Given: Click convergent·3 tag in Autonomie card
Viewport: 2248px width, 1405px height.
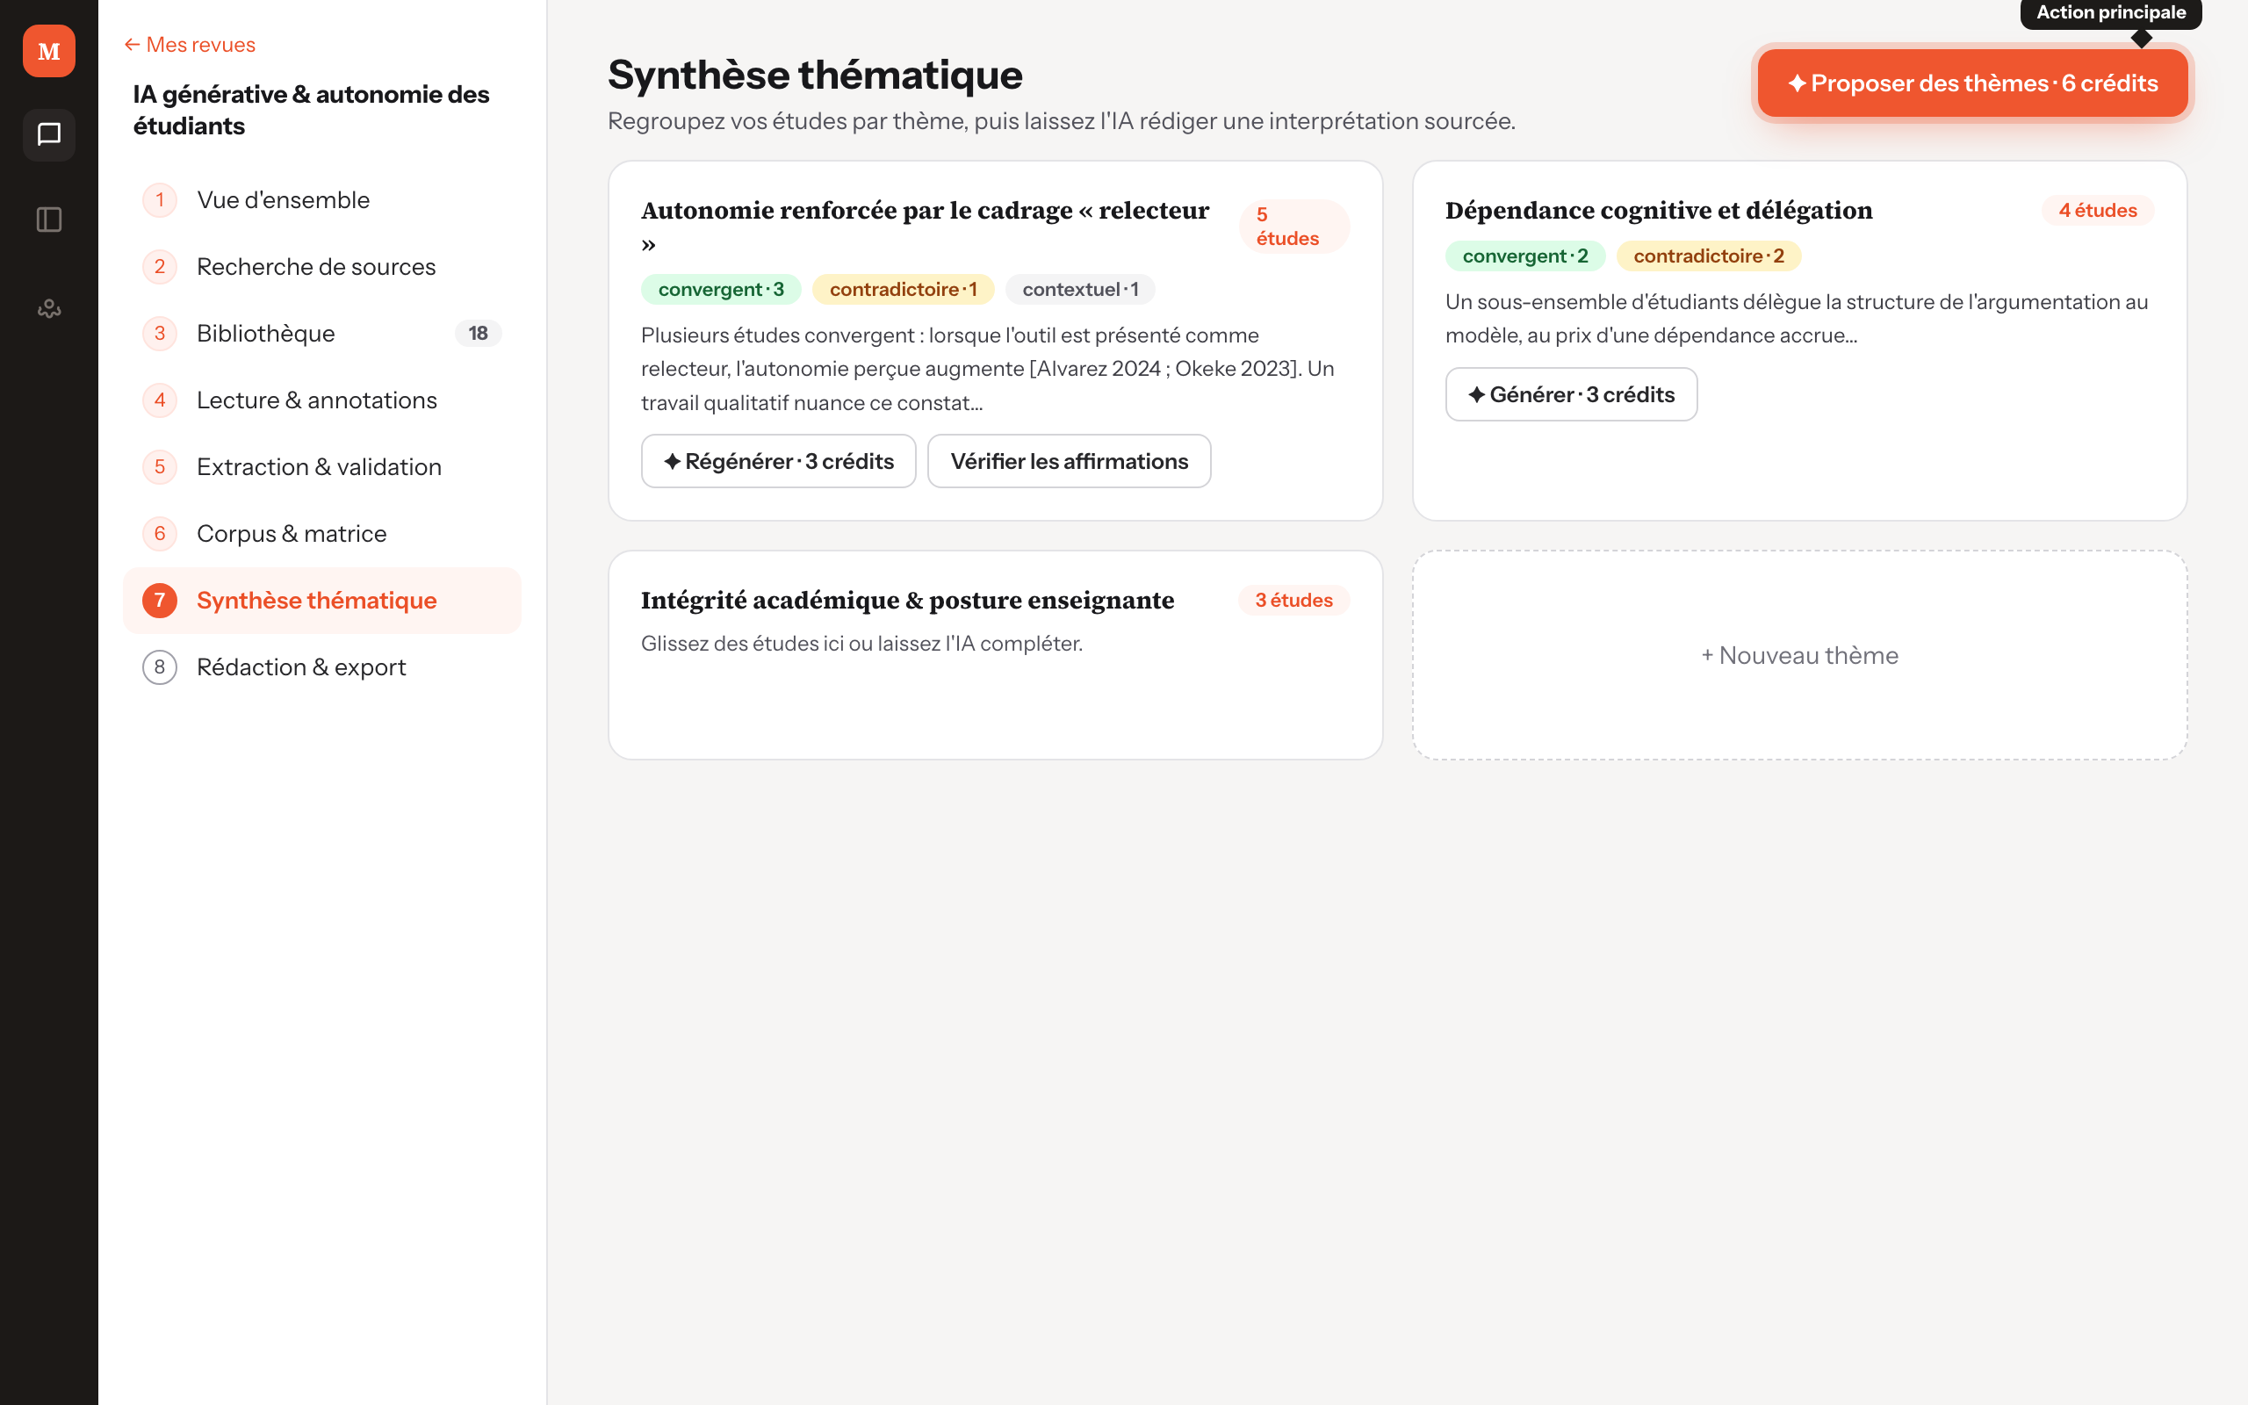Looking at the screenshot, I should pyautogui.click(x=721, y=290).
